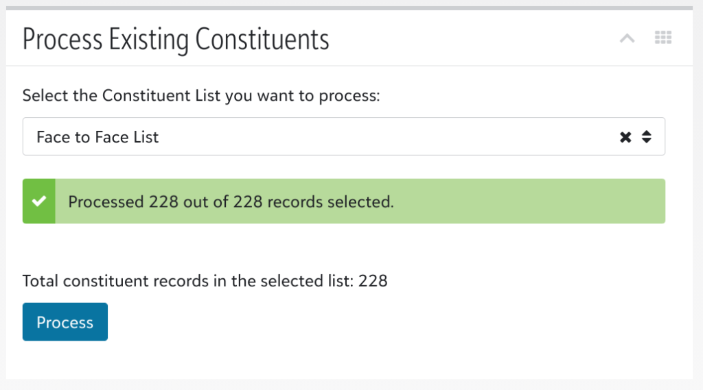Open the Constituent List dropdown

point(343,137)
